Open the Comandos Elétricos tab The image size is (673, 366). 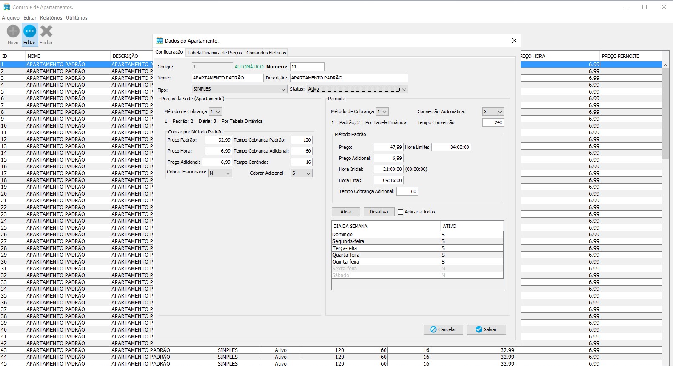tap(266, 53)
